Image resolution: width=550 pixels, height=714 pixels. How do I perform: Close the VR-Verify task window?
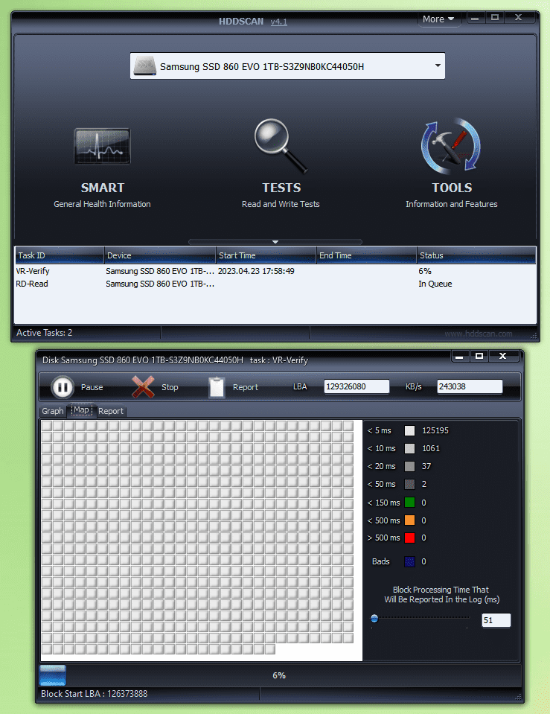coord(503,356)
